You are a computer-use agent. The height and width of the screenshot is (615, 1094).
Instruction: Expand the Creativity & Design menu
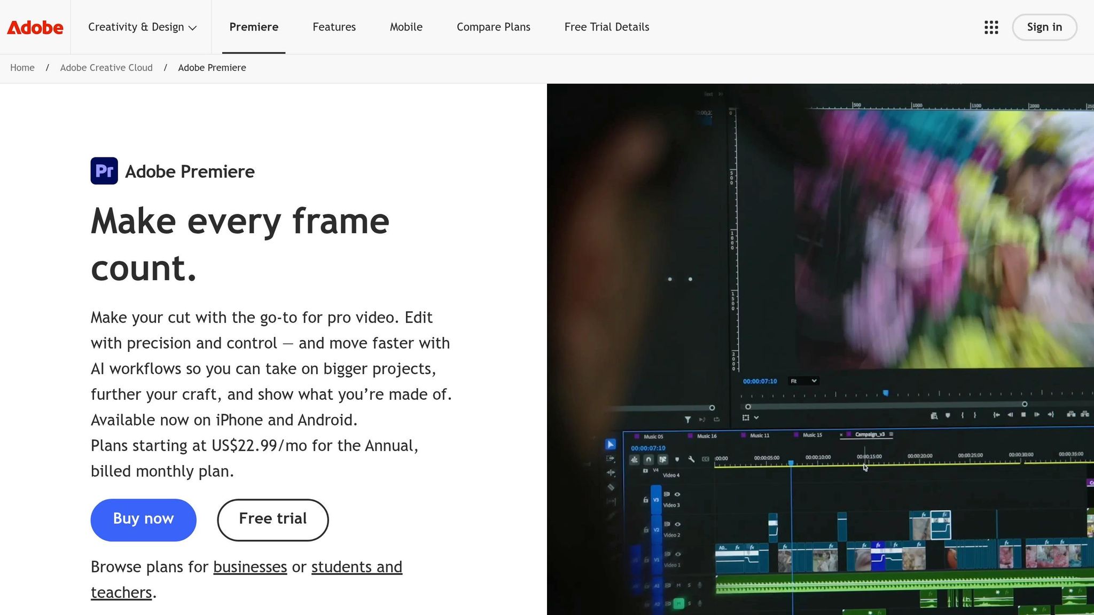click(142, 27)
